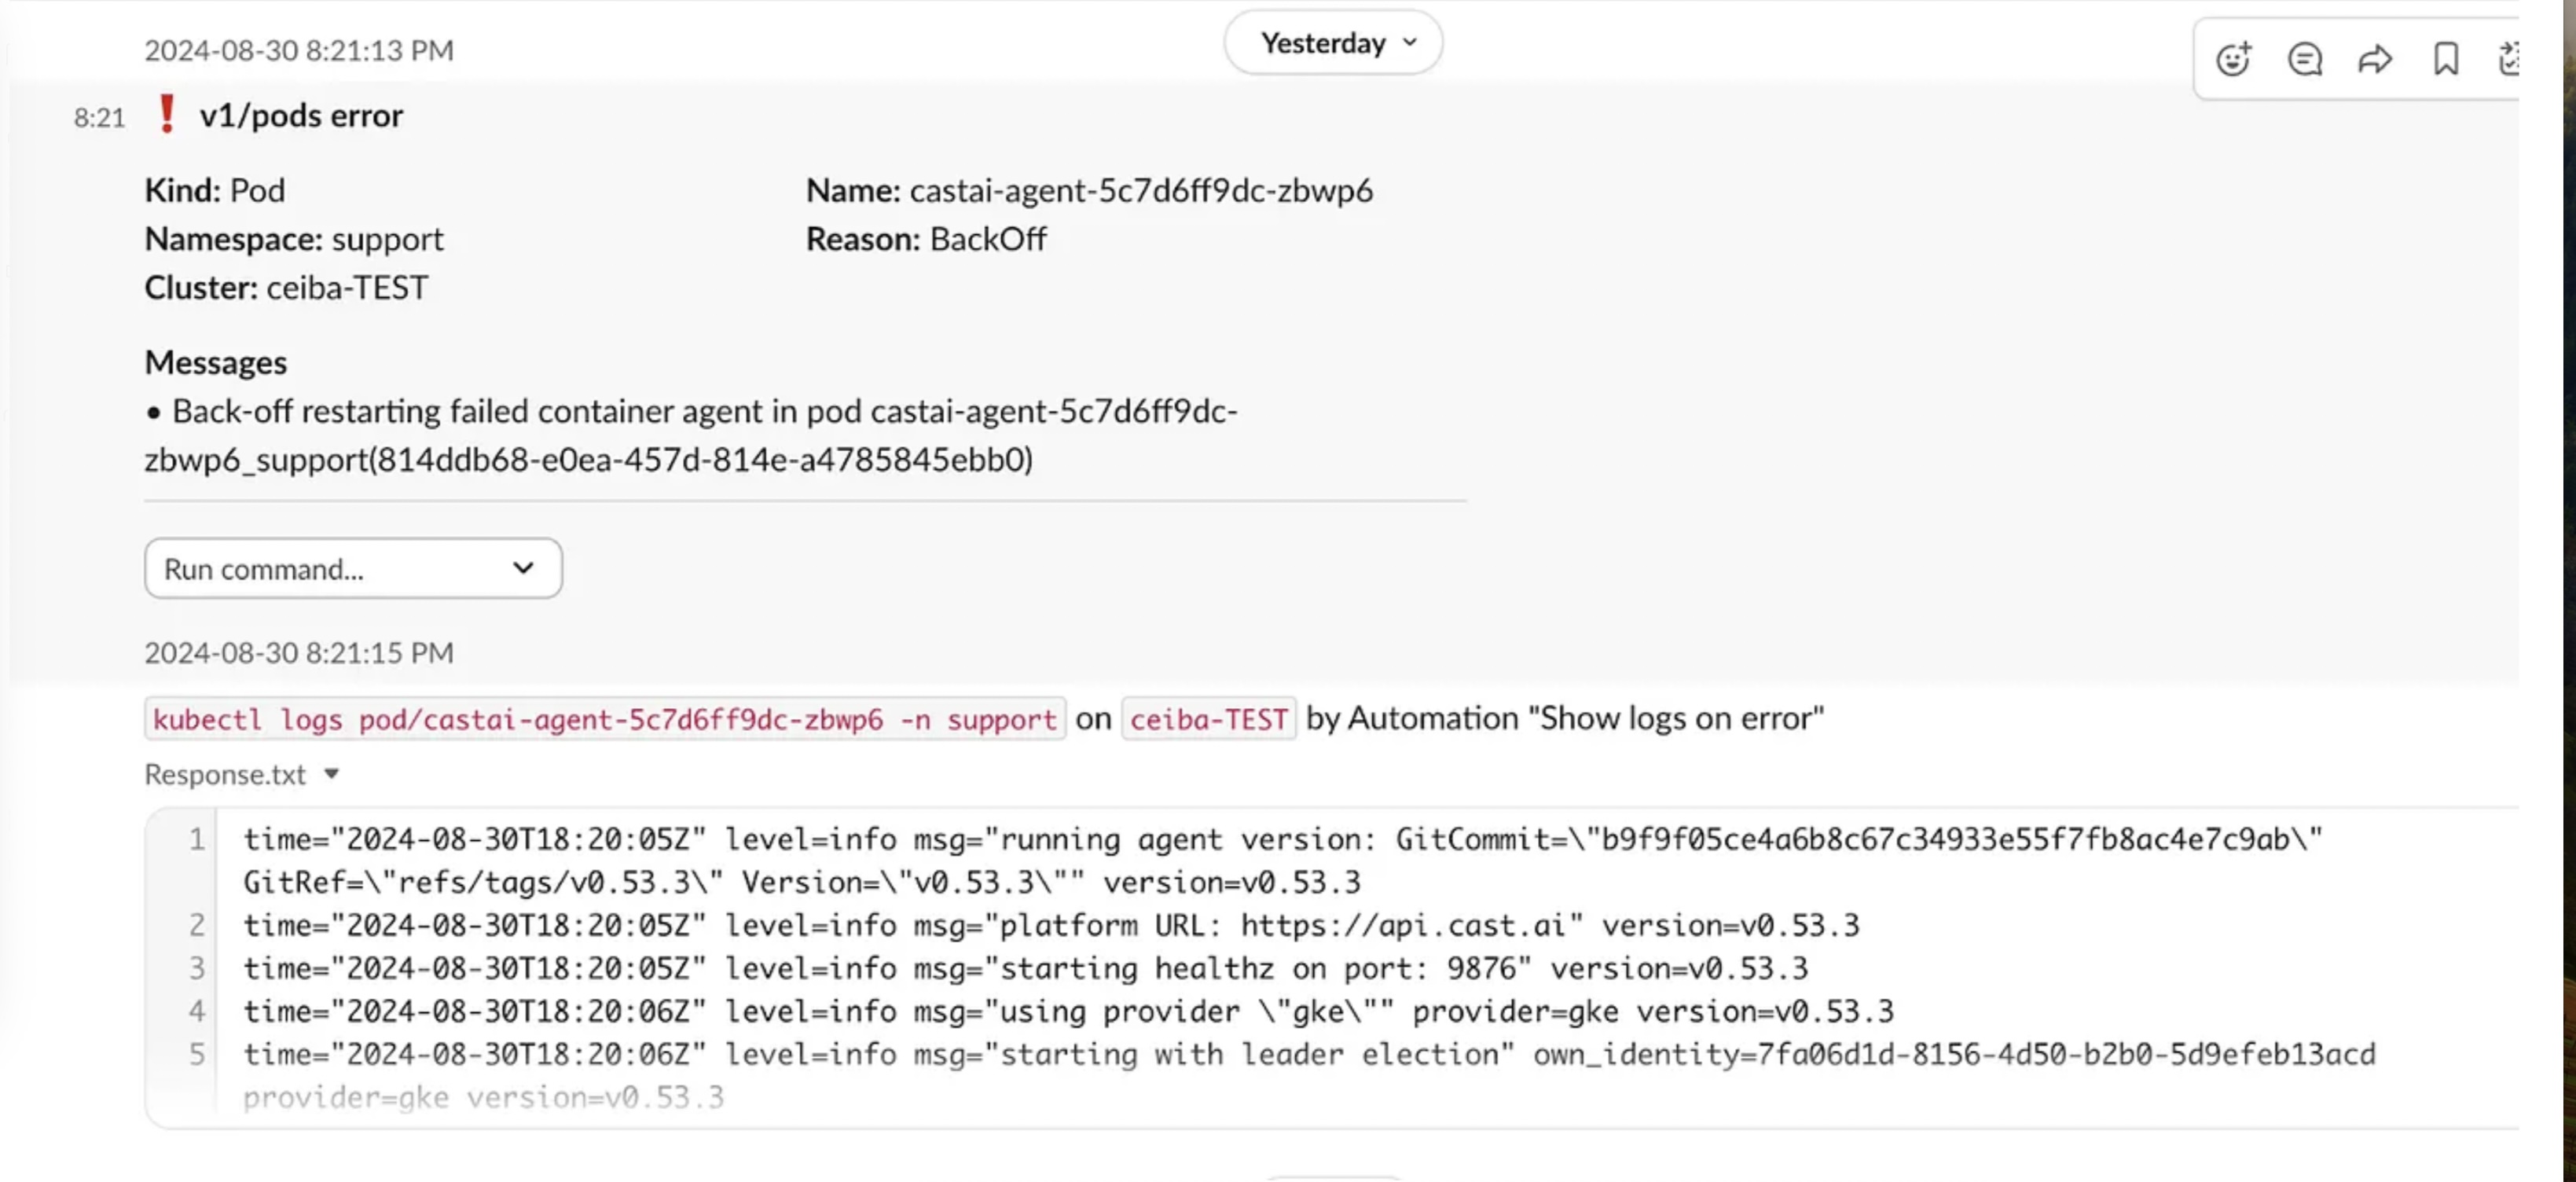Click the ceiba-TEST code label in command line

[1209, 719]
